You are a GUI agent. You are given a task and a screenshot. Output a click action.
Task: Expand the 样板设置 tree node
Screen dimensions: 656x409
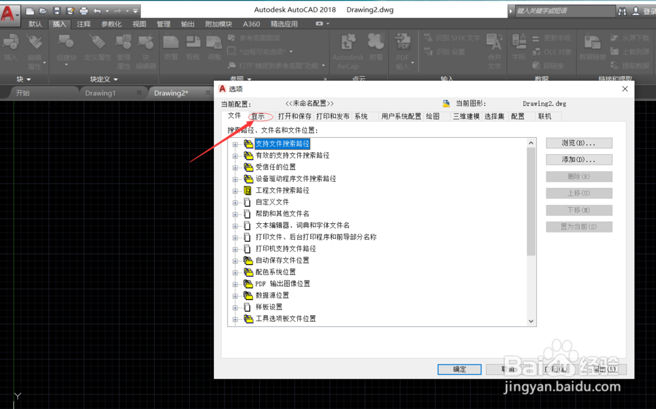[235, 308]
